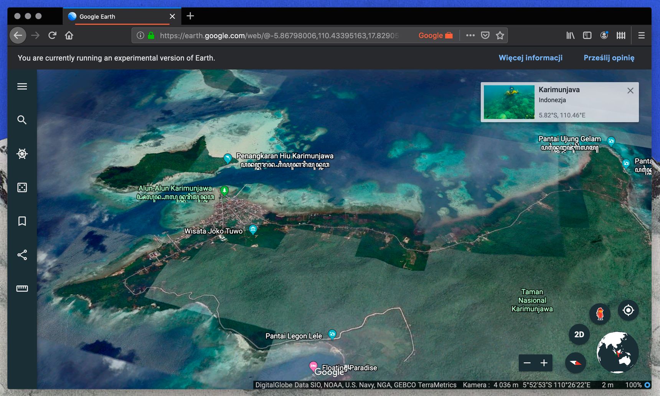
Task: Open the page actions three-dots menu
Action: coord(470,36)
